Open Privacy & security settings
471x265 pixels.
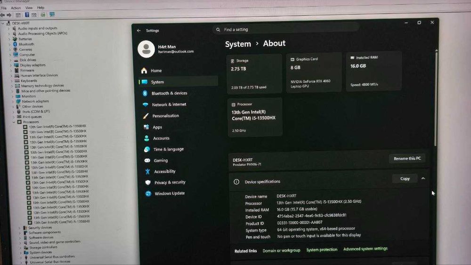click(x=170, y=182)
